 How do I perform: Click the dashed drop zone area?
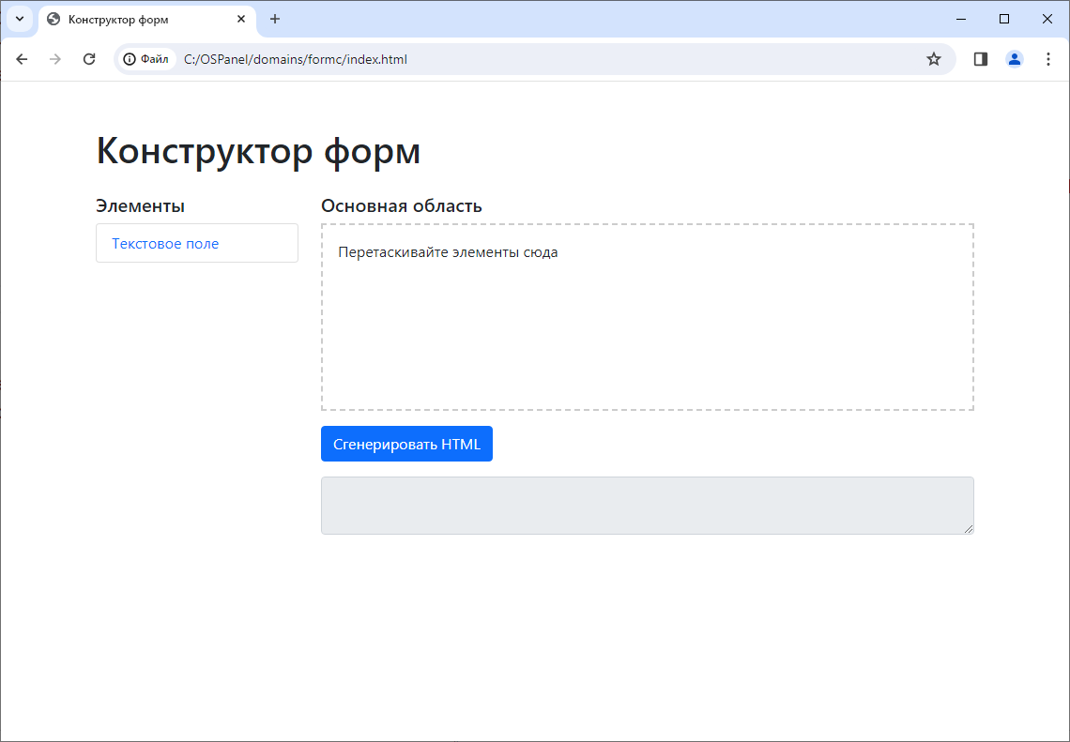coord(648,317)
